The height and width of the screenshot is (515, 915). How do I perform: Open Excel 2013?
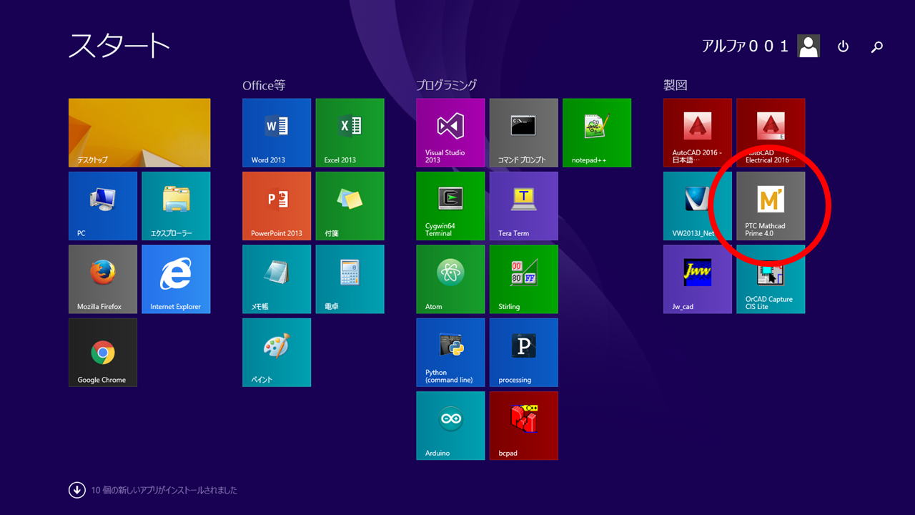coord(350,133)
